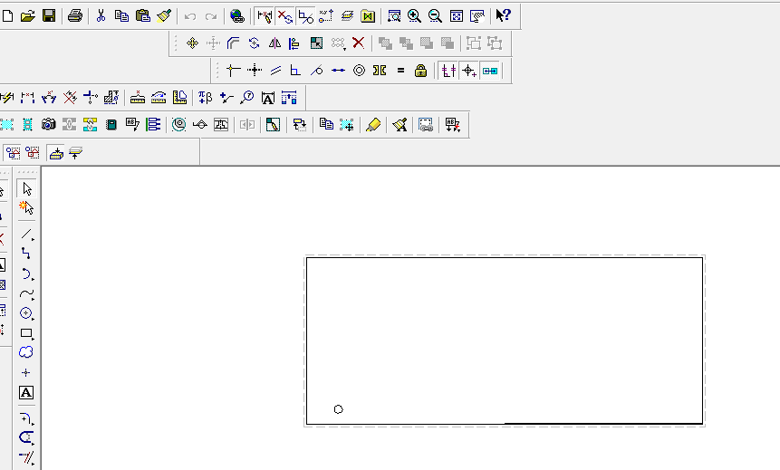Image resolution: width=780 pixels, height=470 pixels.
Task: Delete with the red X tool
Action: (x=358, y=43)
